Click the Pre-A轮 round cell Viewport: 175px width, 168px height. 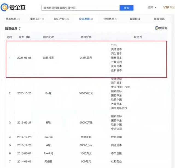point(48,153)
